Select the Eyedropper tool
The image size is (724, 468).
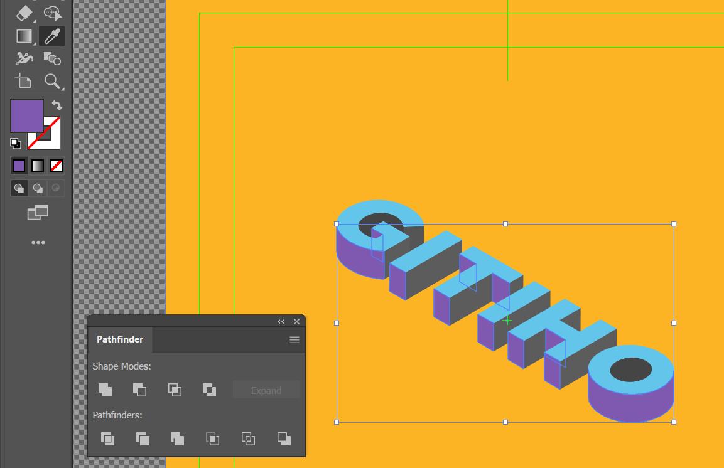[x=52, y=36]
